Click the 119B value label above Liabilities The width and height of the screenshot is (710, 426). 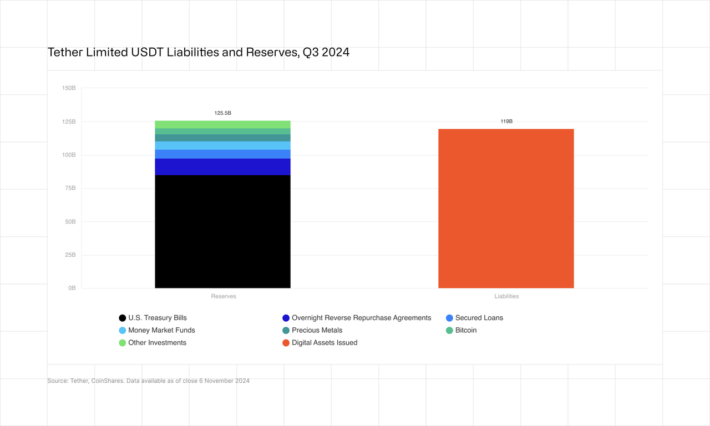point(506,121)
